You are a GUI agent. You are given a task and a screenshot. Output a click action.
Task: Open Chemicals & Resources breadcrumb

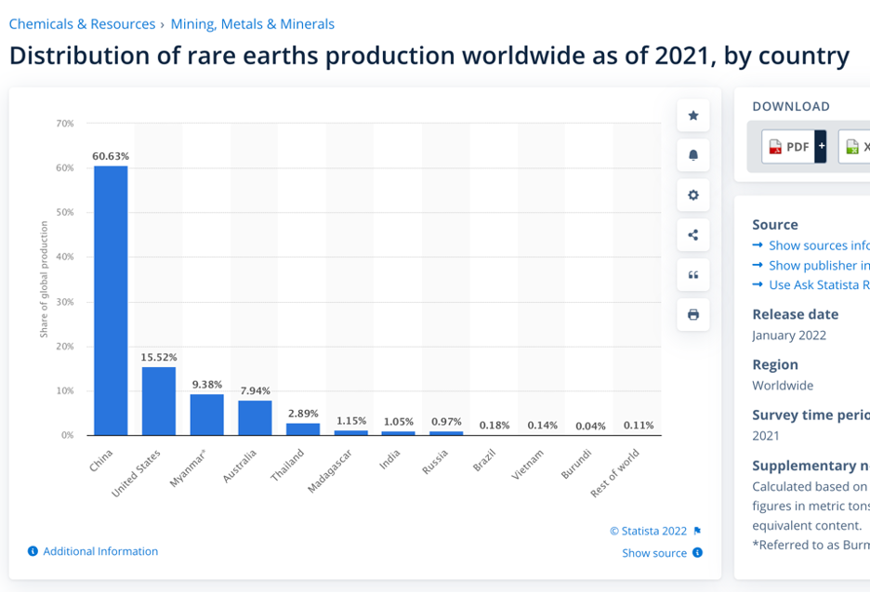[82, 24]
